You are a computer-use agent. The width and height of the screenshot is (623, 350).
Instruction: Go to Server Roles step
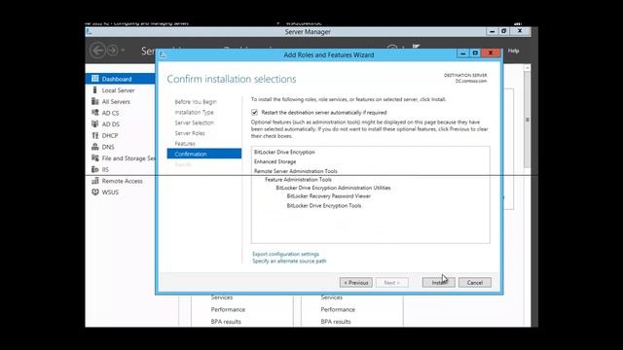click(x=190, y=133)
